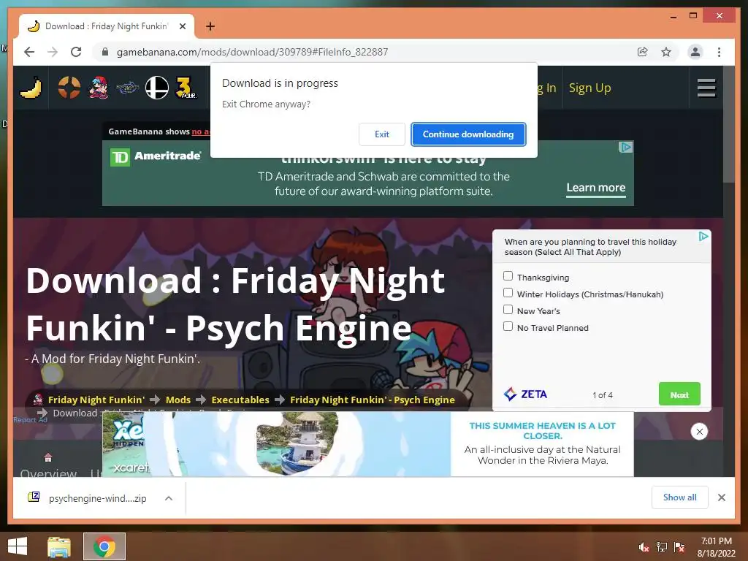Click the network tray icon
Viewport: 748px width, 561px height.
[662, 547]
